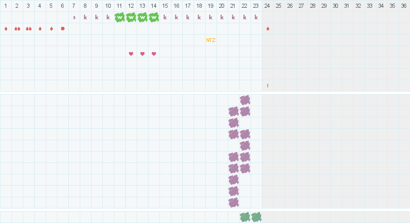
Task: Select the round red dot on day 6
Action: tap(63, 28)
